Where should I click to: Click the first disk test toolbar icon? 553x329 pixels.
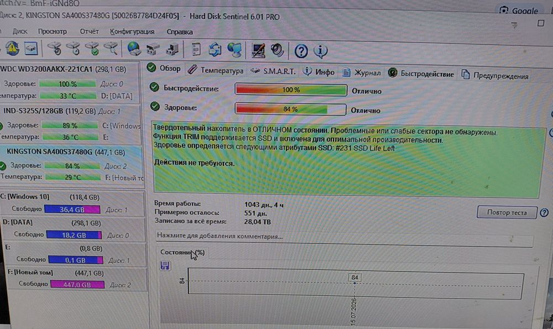point(55,49)
